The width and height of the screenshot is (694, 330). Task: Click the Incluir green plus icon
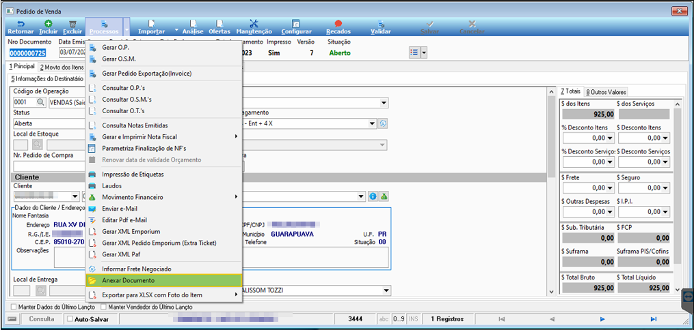point(49,24)
